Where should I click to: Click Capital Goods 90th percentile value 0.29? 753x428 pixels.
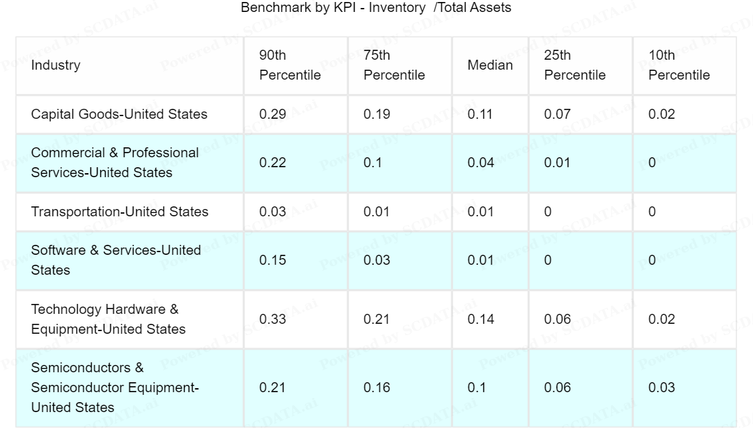point(272,114)
